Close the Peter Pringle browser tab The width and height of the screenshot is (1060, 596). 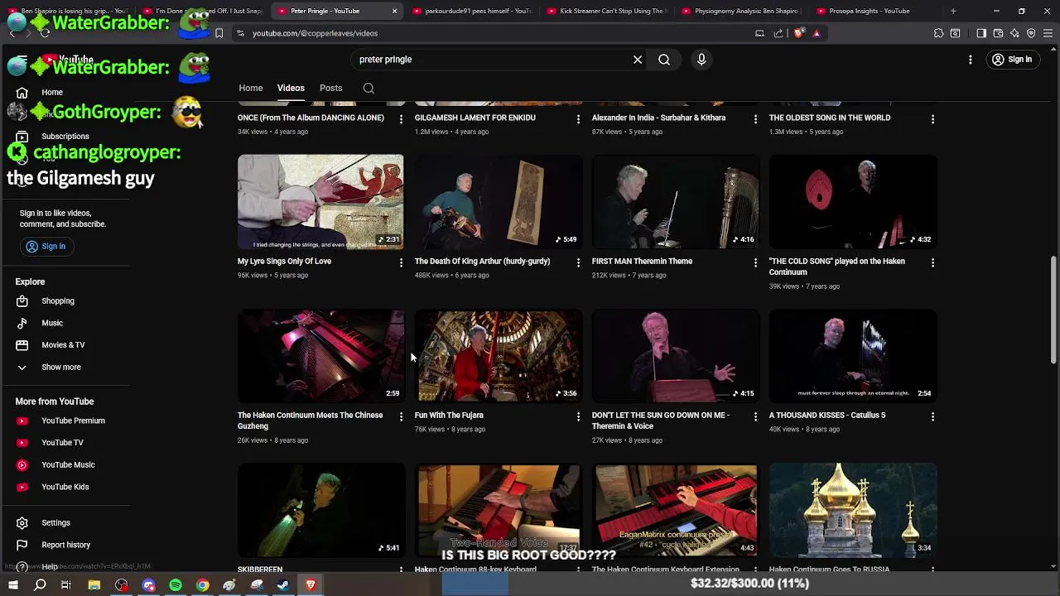click(x=394, y=11)
